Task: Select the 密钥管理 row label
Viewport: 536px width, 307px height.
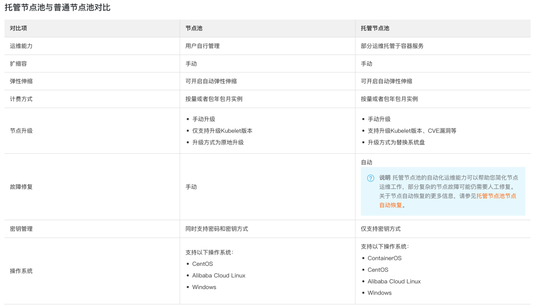Action: coord(21,229)
